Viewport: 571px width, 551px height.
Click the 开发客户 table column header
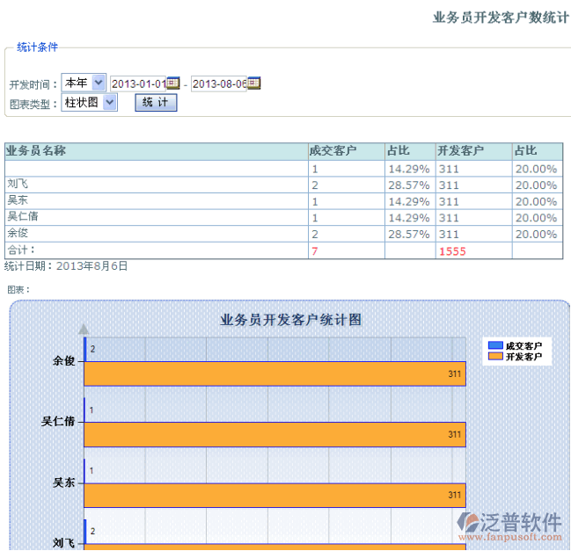[460, 151]
